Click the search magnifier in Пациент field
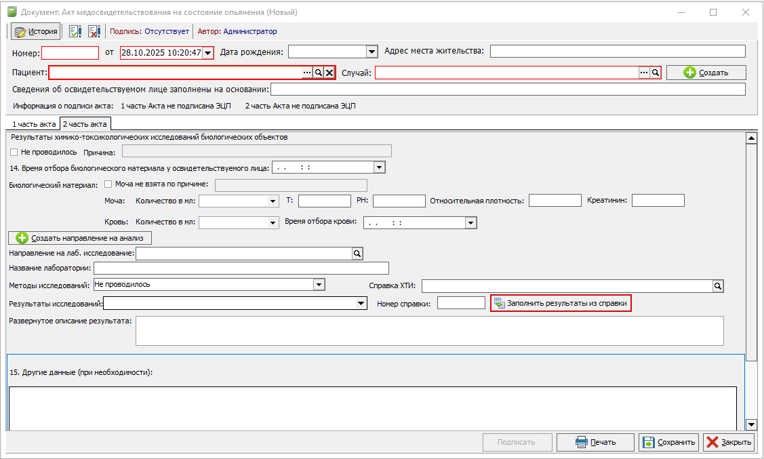Viewport: 764px width, 459px height. (318, 73)
